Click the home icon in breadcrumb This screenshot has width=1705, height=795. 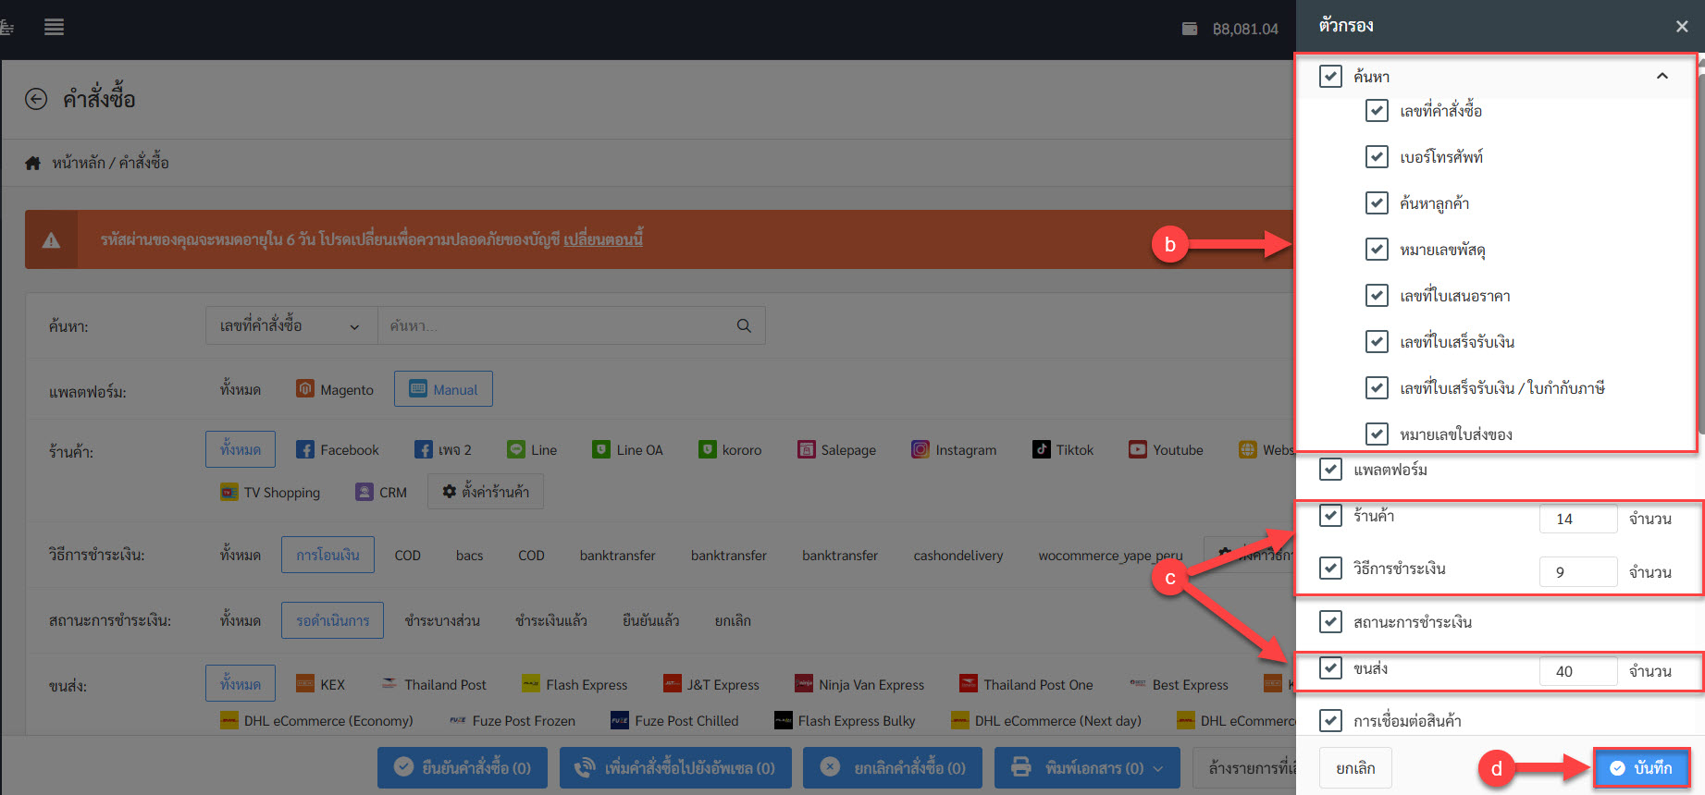coord(33,163)
